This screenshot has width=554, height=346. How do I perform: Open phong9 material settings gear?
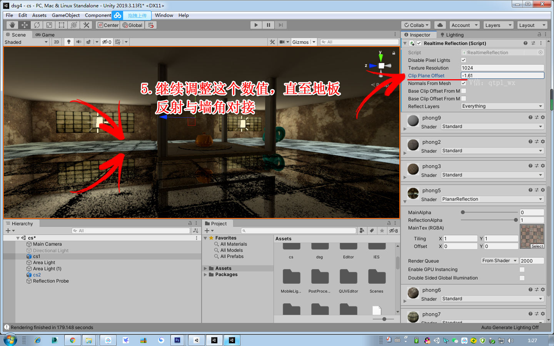[x=543, y=117]
